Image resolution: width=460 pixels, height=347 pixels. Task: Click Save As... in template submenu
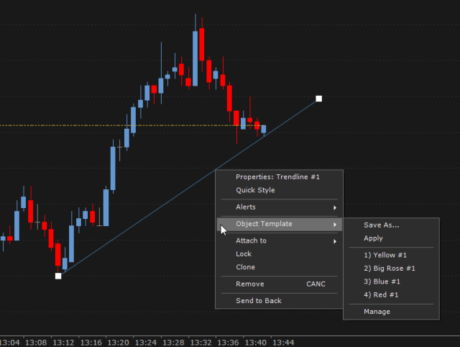[x=381, y=225]
